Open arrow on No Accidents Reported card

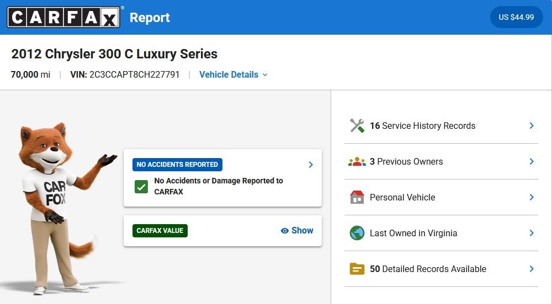point(311,165)
